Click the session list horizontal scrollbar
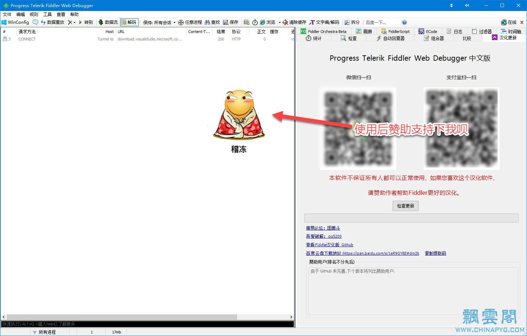This screenshot has height=336, width=527. (147, 317)
